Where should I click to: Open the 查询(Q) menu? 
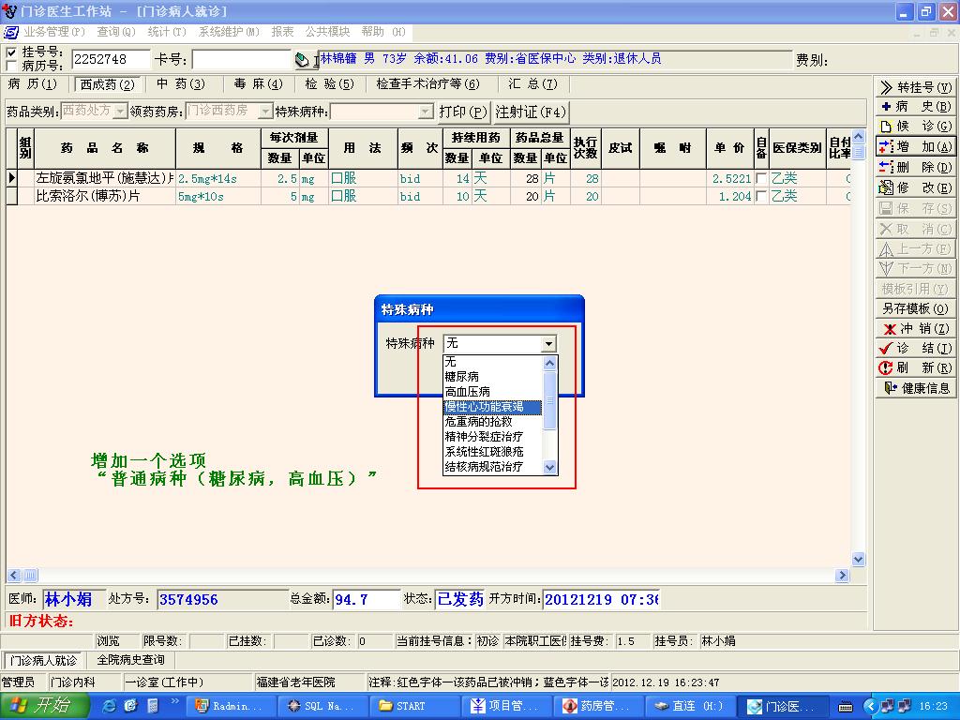point(115,32)
